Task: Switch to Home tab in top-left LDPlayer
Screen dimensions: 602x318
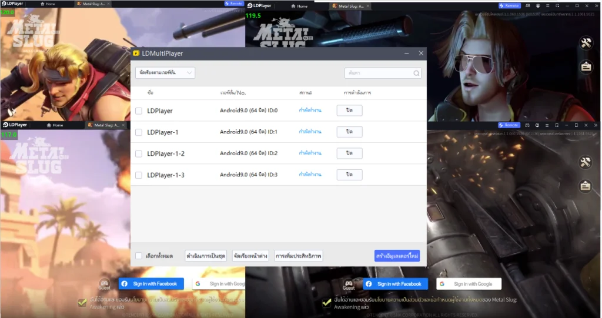Action: [48, 4]
